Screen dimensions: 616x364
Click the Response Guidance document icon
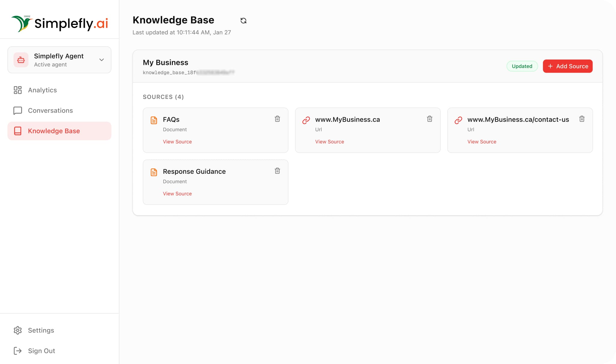pos(154,172)
